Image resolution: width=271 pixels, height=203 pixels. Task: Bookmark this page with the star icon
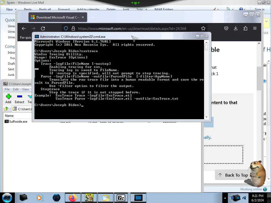click(203, 29)
